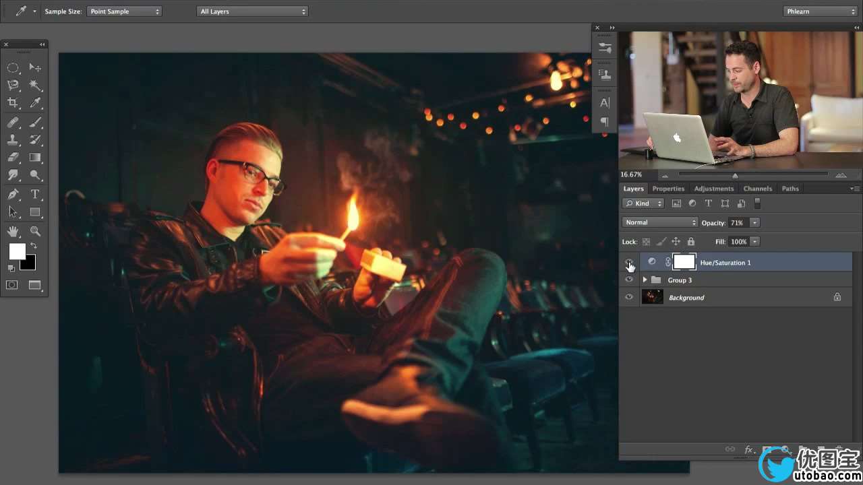Switch to the Properties tab
863x485 pixels.
tap(668, 189)
